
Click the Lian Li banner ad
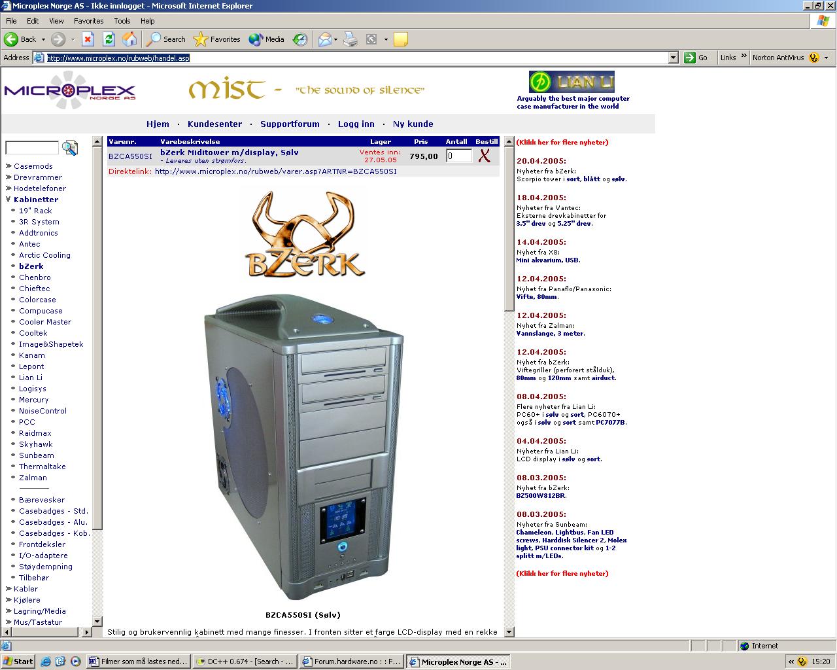pyautogui.click(x=572, y=82)
